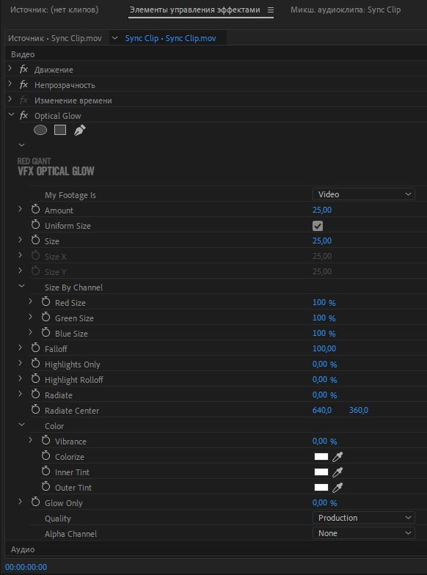
Task: Expand the Amount parameter
Action: [21, 209]
